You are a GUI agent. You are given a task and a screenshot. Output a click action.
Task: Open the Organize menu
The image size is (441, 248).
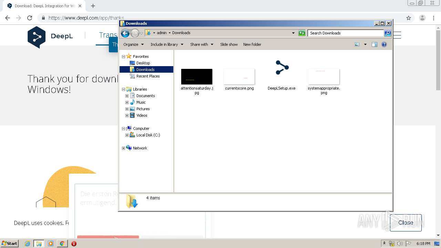(133, 44)
